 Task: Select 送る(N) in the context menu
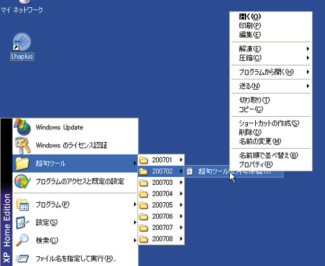(271, 86)
